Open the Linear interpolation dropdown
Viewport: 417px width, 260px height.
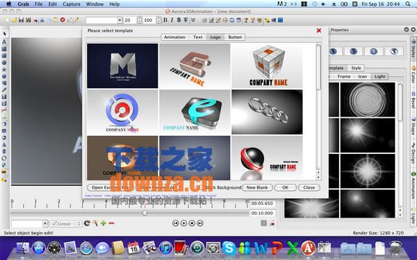[65, 224]
